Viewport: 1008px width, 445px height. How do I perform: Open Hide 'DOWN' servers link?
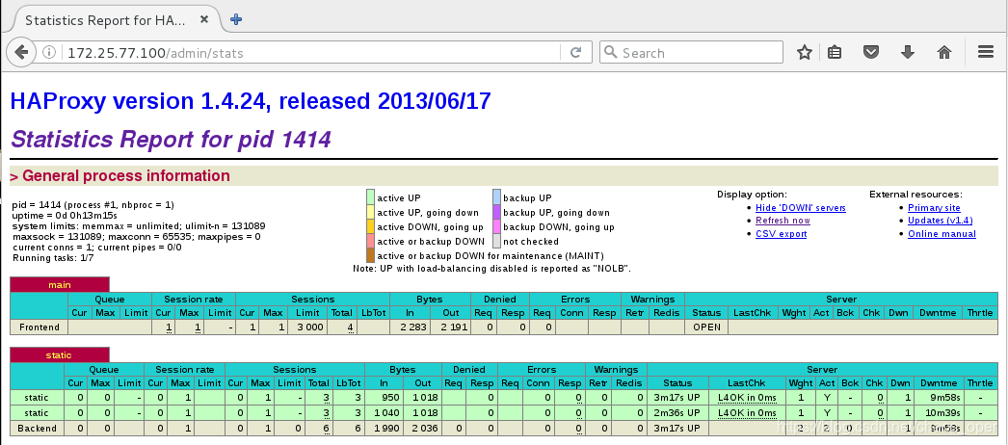pos(801,207)
